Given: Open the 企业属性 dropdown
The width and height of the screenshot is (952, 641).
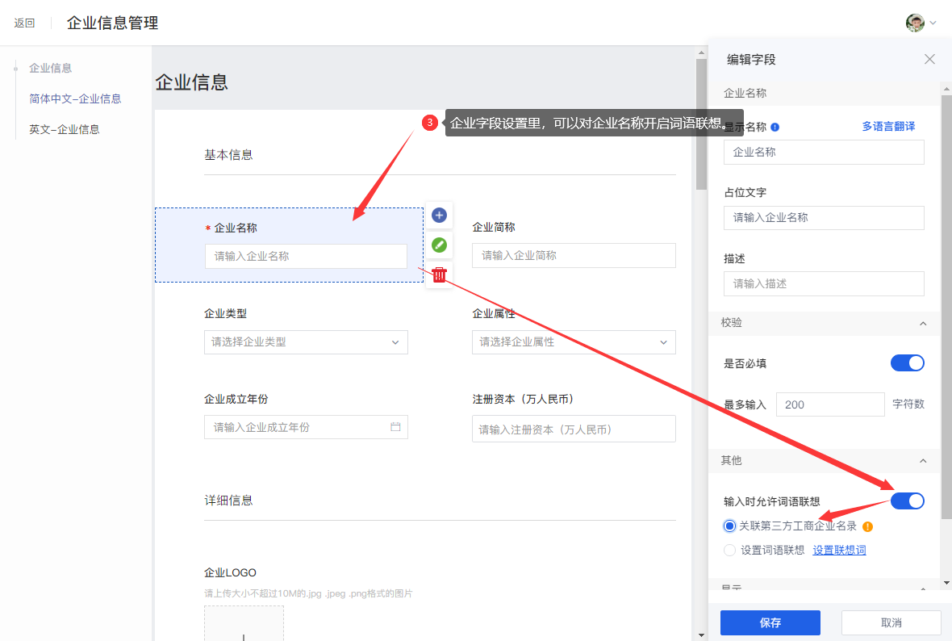Looking at the screenshot, I should tap(574, 342).
